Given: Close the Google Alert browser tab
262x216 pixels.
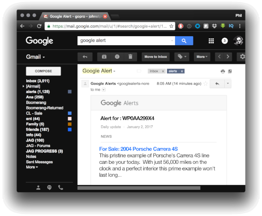Looking at the screenshot, I should tap(105, 17).
